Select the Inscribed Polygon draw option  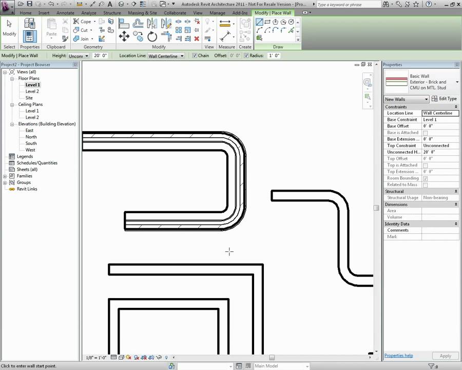pos(275,22)
